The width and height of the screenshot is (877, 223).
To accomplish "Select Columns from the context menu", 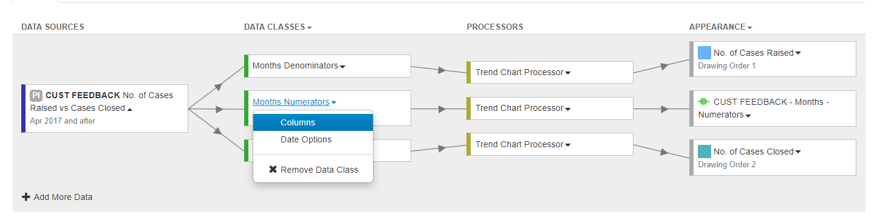I will 313,122.
